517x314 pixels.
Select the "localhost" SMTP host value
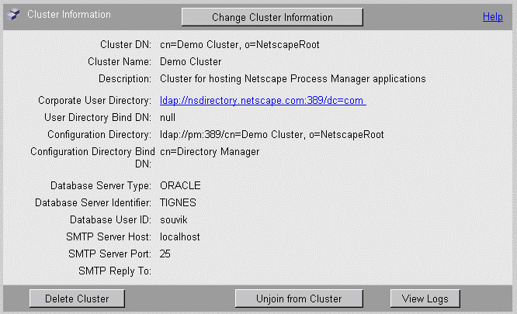pos(180,237)
